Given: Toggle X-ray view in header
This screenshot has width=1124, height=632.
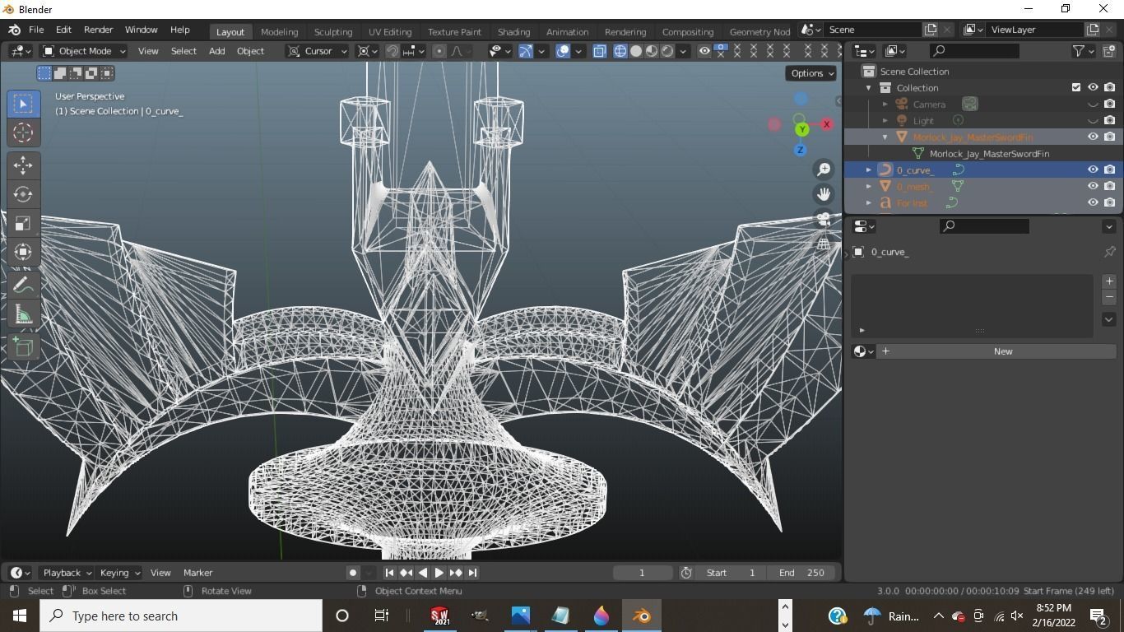Looking at the screenshot, I should [599, 51].
